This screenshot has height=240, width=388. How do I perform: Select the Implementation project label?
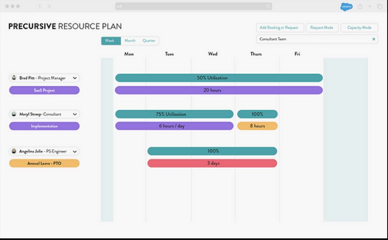tap(44, 126)
